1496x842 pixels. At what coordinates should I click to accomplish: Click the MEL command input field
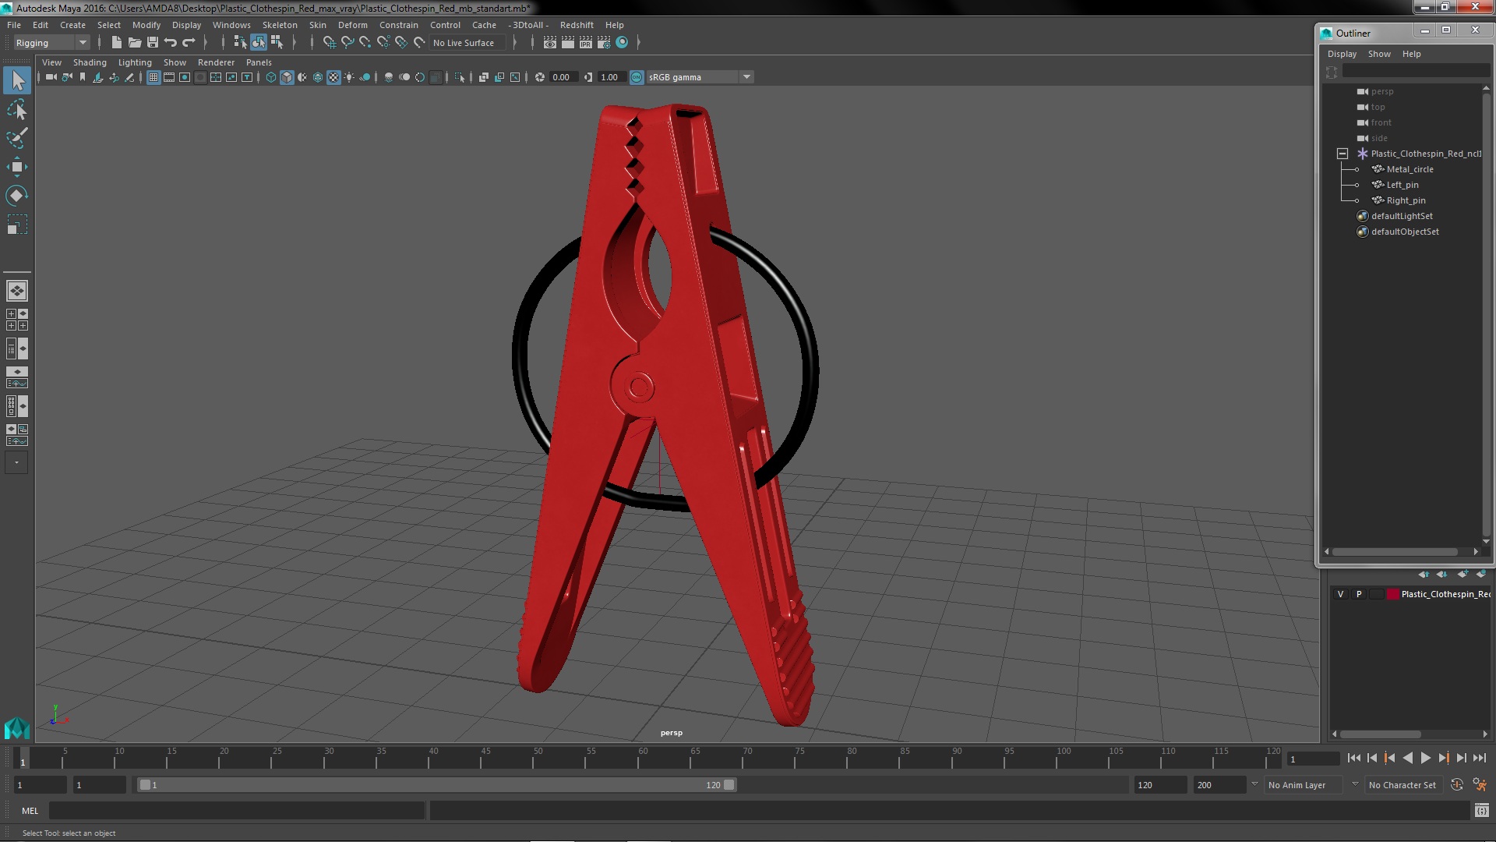(237, 811)
